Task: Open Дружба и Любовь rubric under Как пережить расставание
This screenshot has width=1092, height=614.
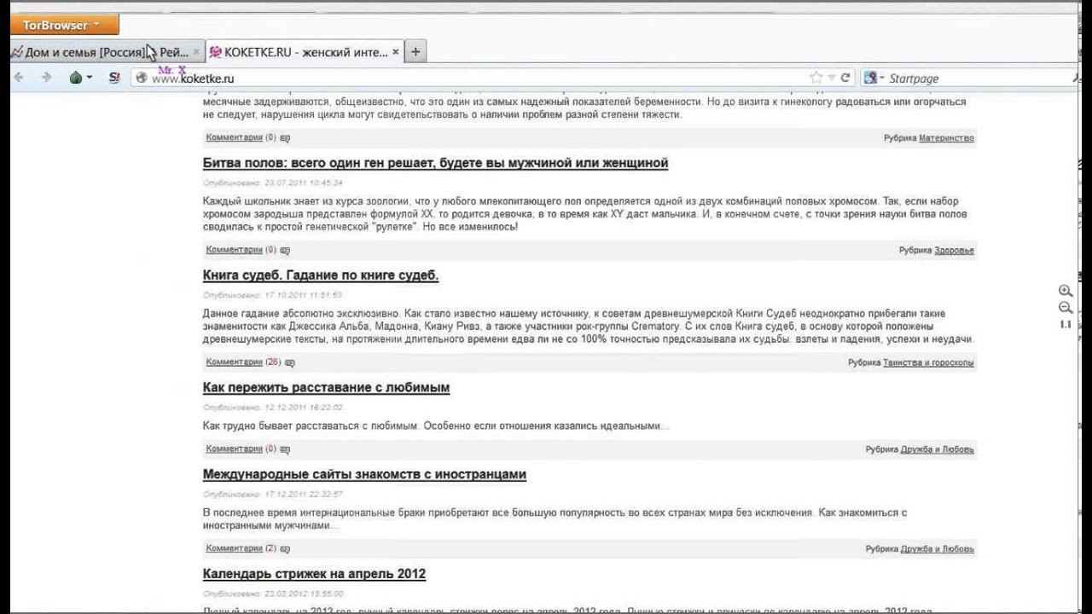Action: (937, 449)
